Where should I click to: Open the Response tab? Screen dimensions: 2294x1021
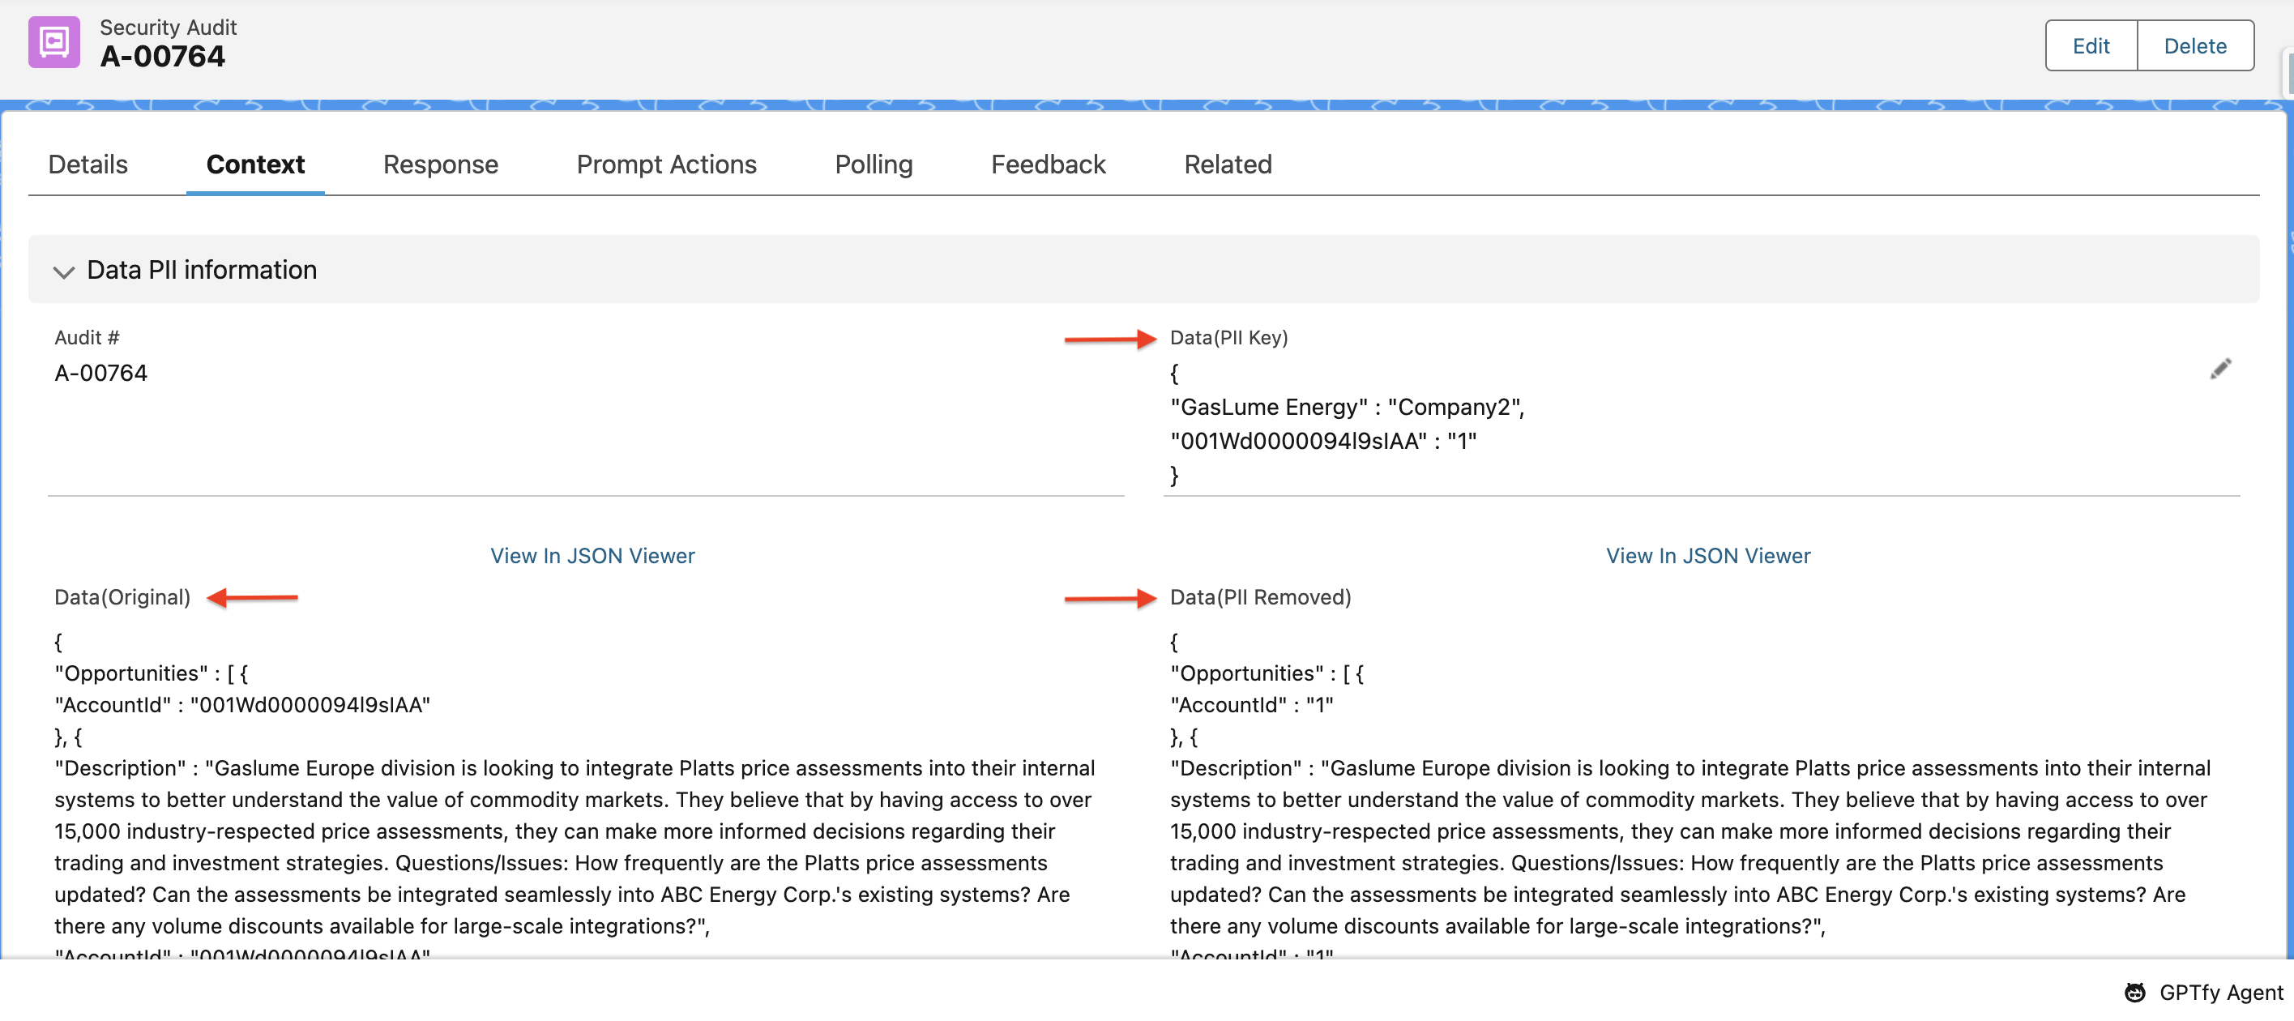pos(440,164)
